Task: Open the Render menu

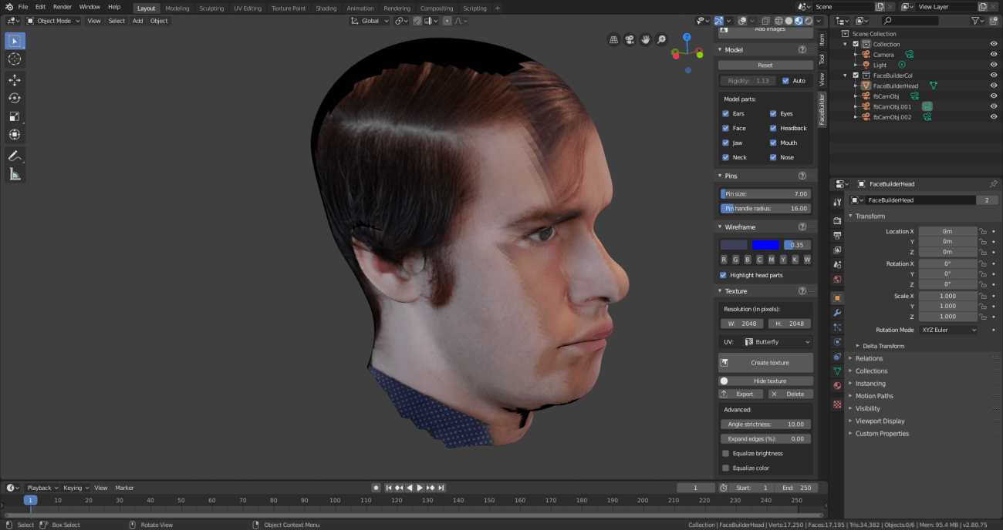Action: [x=62, y=7]
